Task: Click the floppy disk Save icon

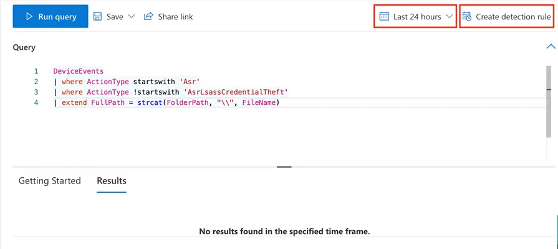Action: click(97, 16)
